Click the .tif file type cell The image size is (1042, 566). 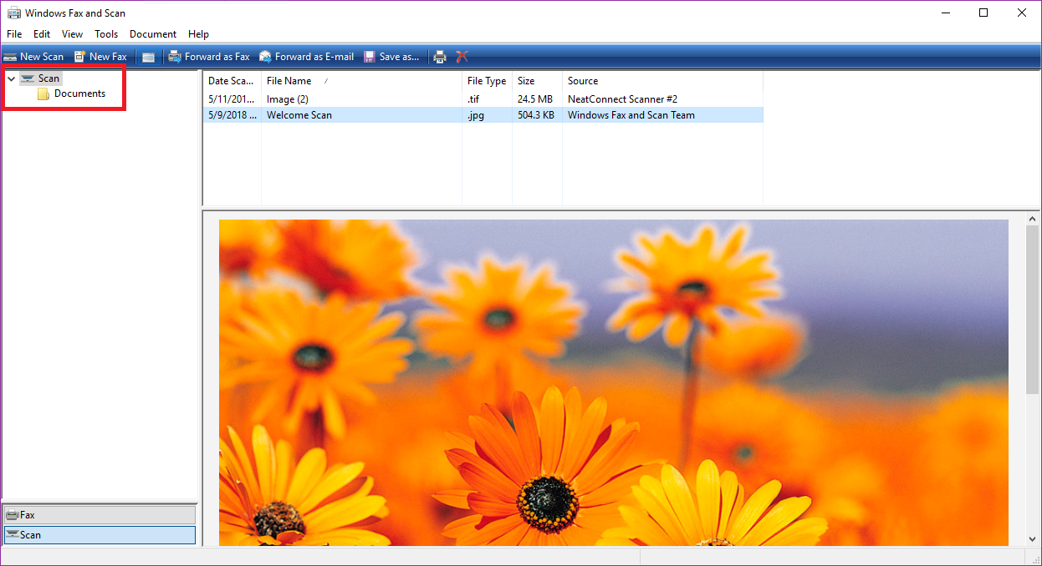473,99
